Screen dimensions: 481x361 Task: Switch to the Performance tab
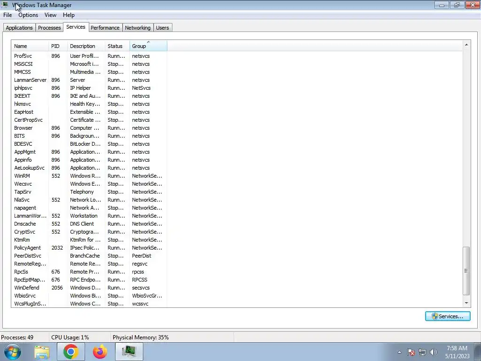[x=105, y=28]
